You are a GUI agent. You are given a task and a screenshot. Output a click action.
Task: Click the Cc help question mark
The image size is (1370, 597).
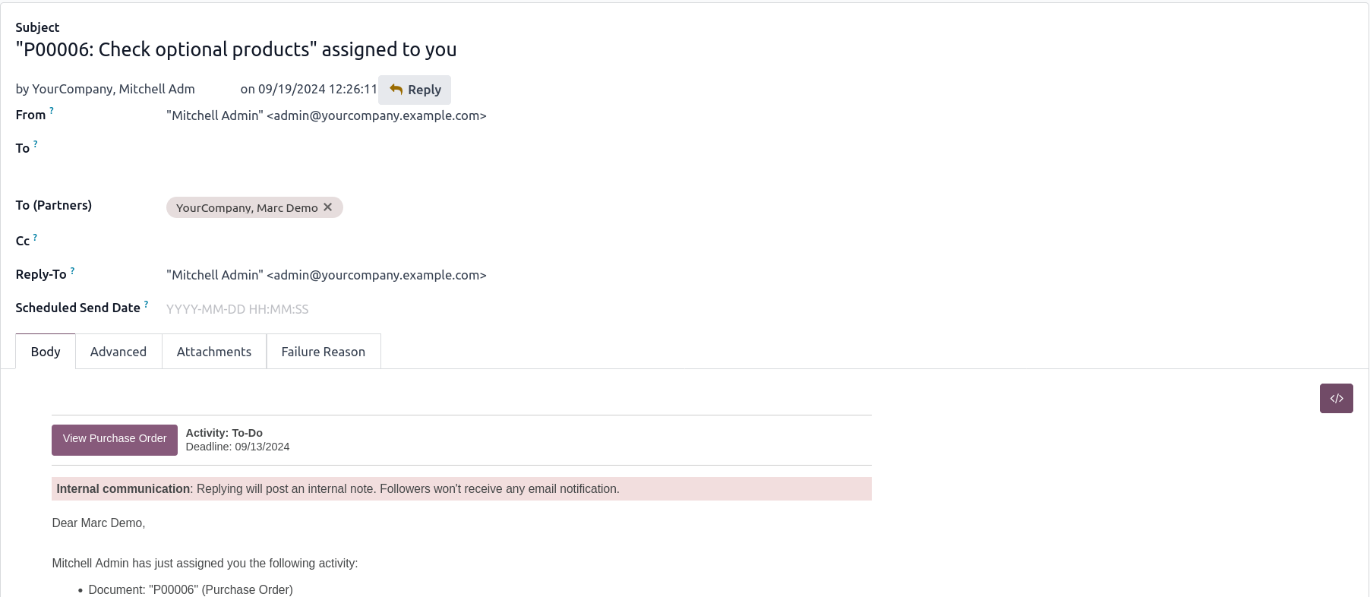click(35, 238)
